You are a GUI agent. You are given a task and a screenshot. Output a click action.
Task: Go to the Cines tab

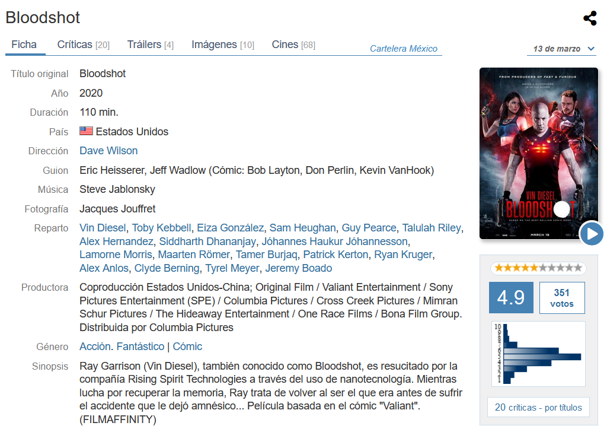point(293,45)
